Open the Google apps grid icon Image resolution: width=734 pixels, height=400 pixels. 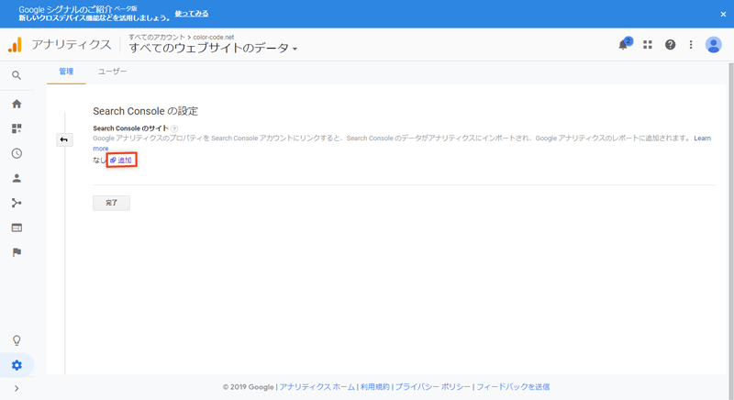(x=648, y=44)
